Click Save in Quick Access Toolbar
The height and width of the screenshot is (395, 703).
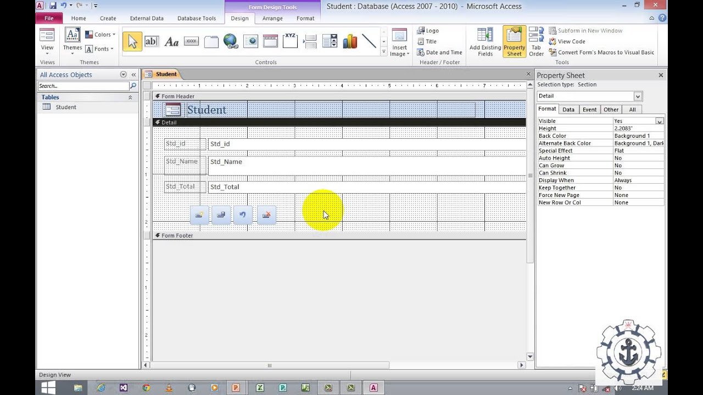pyautogui.click(x=53, y=5)
